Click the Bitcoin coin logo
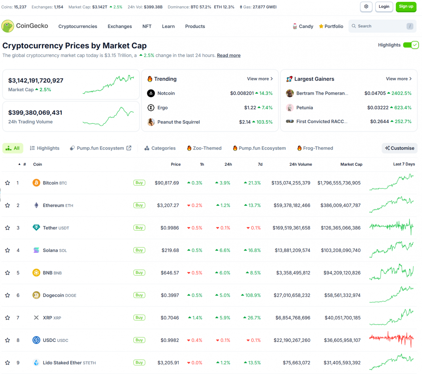 point(36,183)
